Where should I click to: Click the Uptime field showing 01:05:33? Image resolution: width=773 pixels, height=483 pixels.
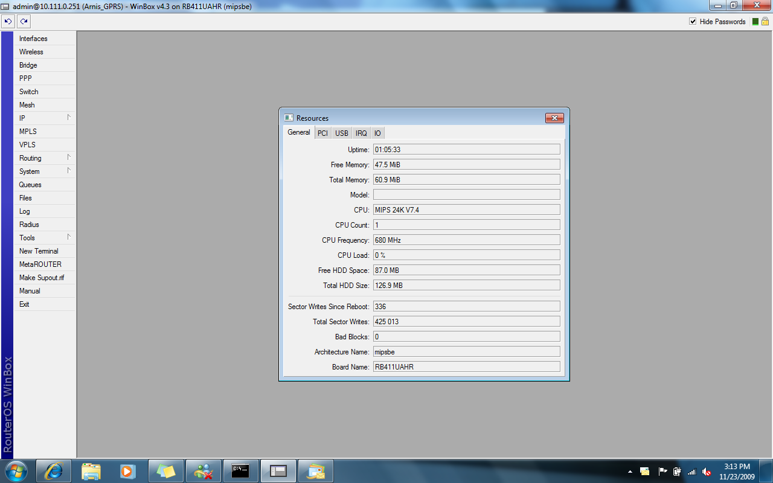(x=466, y=150)
